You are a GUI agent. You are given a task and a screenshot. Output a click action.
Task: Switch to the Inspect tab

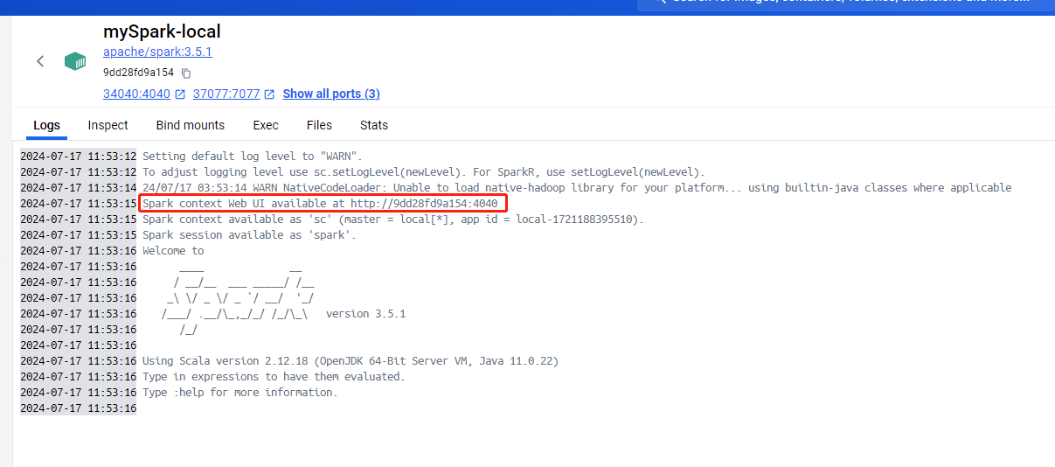coord(108,125)
